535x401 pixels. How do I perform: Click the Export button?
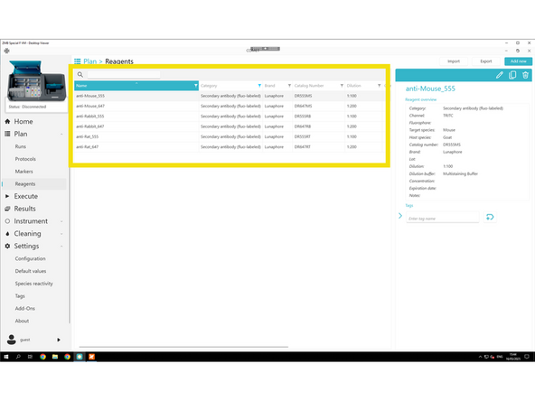click(486, 61)
